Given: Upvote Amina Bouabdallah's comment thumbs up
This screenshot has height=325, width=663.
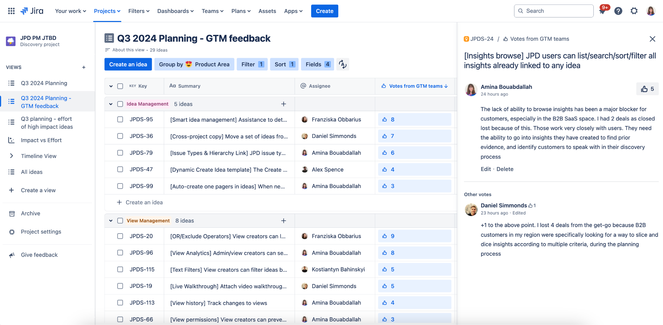Looking at the screenshot, I should (647, 89).
